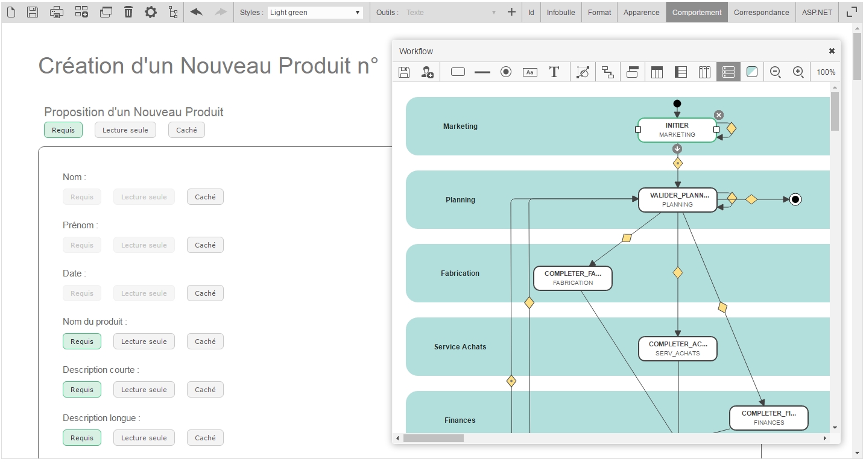Click the COMPLETER_FA... Fabrication workflow node

point(572,278)
